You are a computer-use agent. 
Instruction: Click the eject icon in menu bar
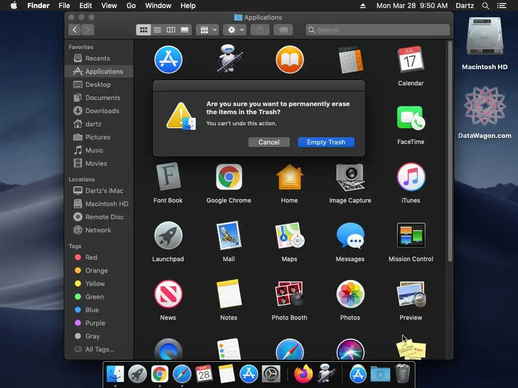tap(363, 6)
